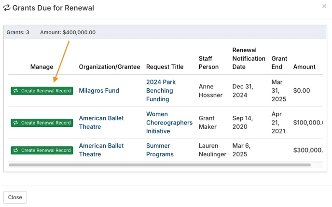Click the renewal arrows icon beside the dialog title
Viewport: 332px width, 207px height.
pos(7,8)
